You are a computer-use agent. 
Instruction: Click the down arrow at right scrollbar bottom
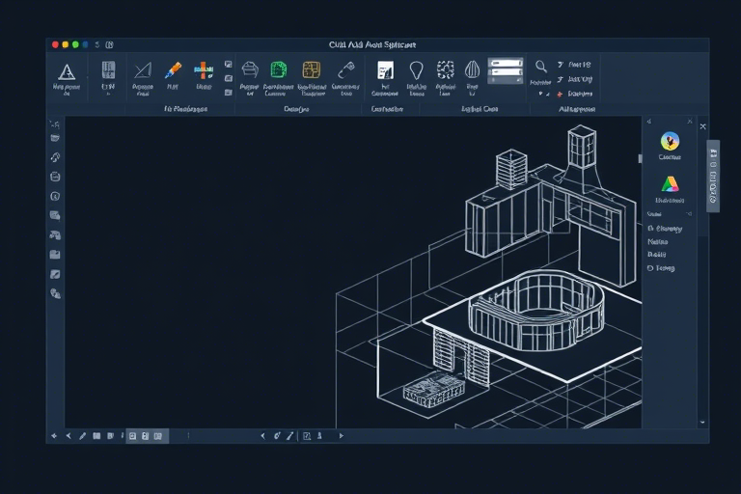point(702,423)
